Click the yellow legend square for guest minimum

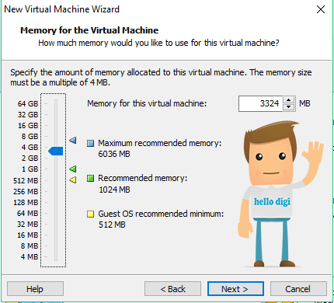[x=90, y=214]
